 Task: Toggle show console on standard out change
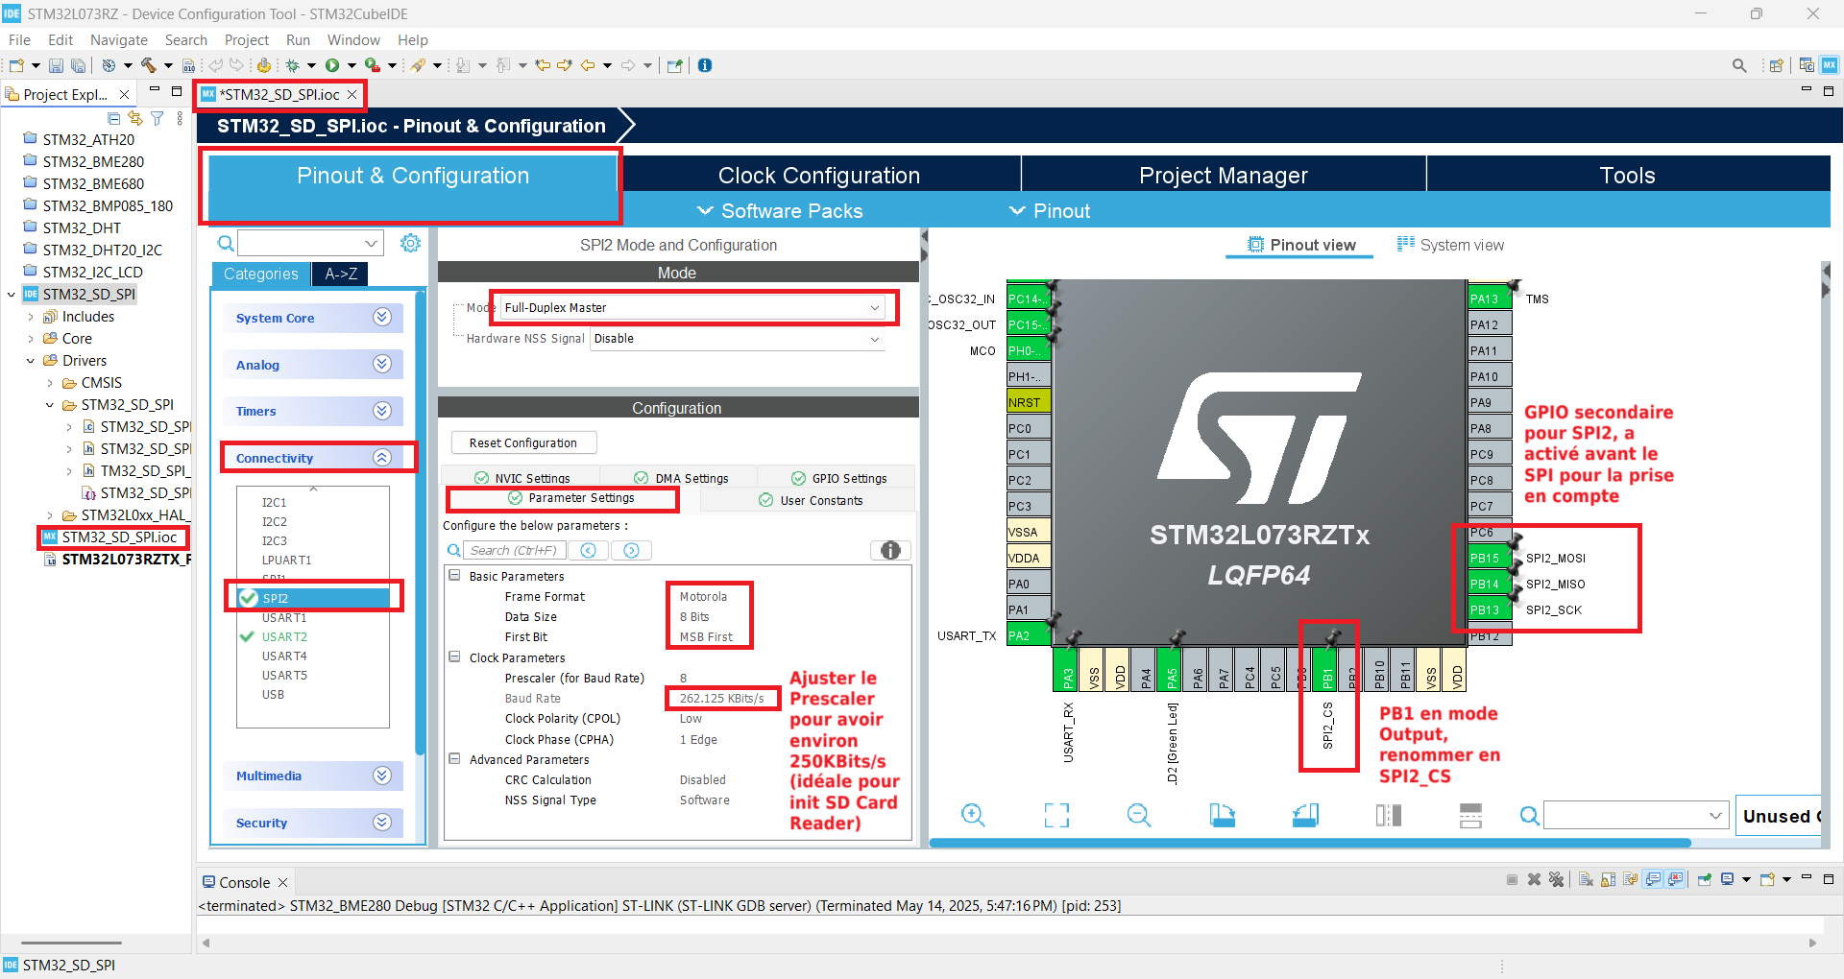click(x=1653, y=879)
